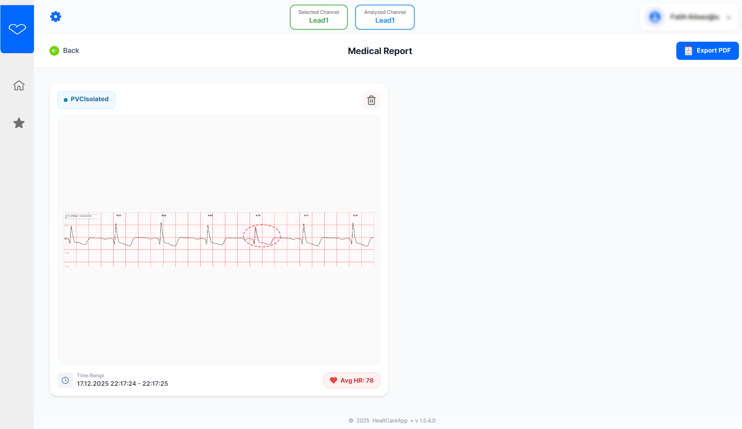Go to the Home page icon
742x429 pixels.
point(19,85)
